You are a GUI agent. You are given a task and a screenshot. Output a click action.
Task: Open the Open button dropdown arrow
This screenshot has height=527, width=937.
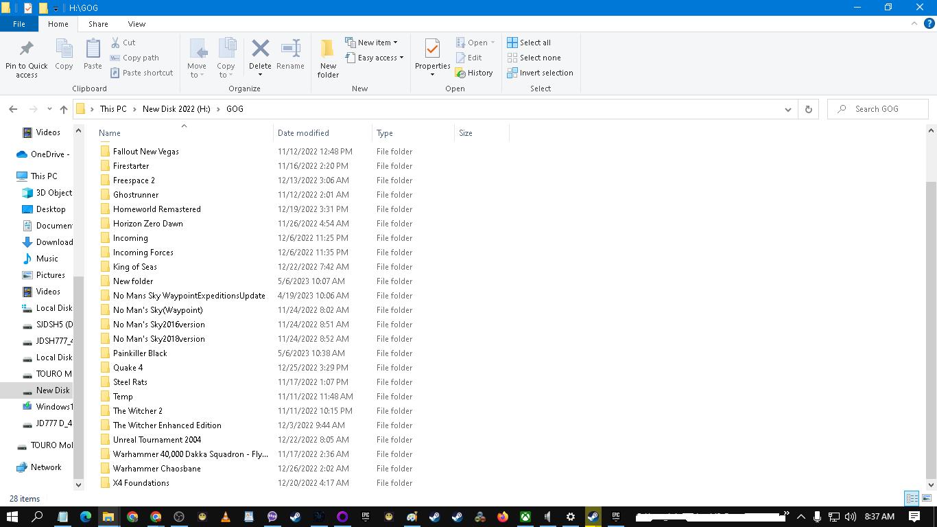point(493,43)
